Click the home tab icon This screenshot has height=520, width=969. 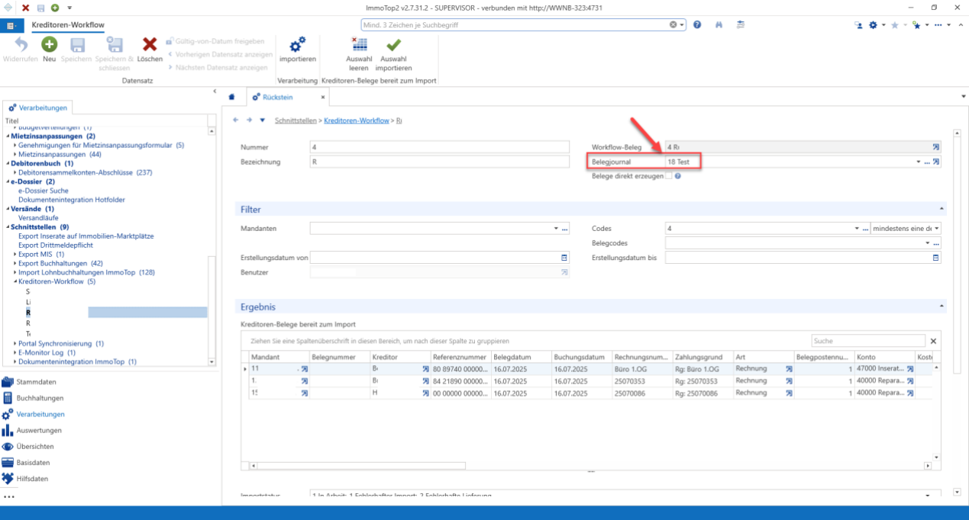(x=231, y=98)
